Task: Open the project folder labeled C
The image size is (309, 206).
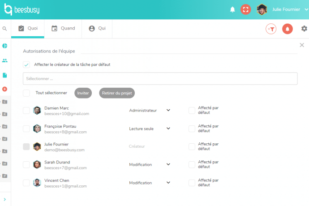Action: tap(5, 102)
